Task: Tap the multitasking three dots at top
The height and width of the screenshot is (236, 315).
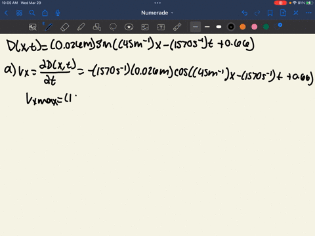Action: pos(157,3)
